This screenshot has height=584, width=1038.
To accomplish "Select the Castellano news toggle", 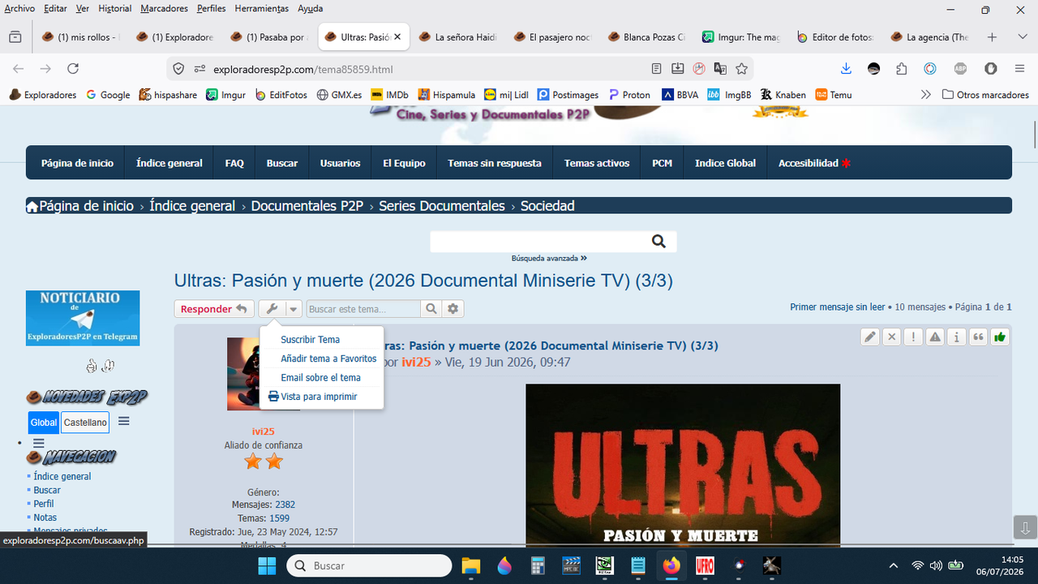I will pos(85,423).
